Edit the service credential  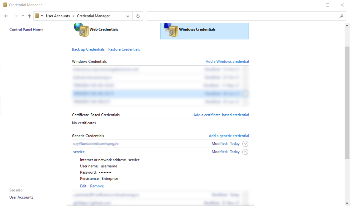coord(83,186)
